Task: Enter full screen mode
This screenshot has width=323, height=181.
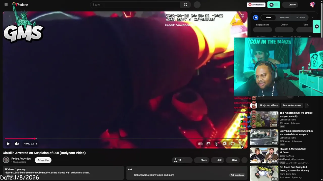Action: (x=241, y=144)
